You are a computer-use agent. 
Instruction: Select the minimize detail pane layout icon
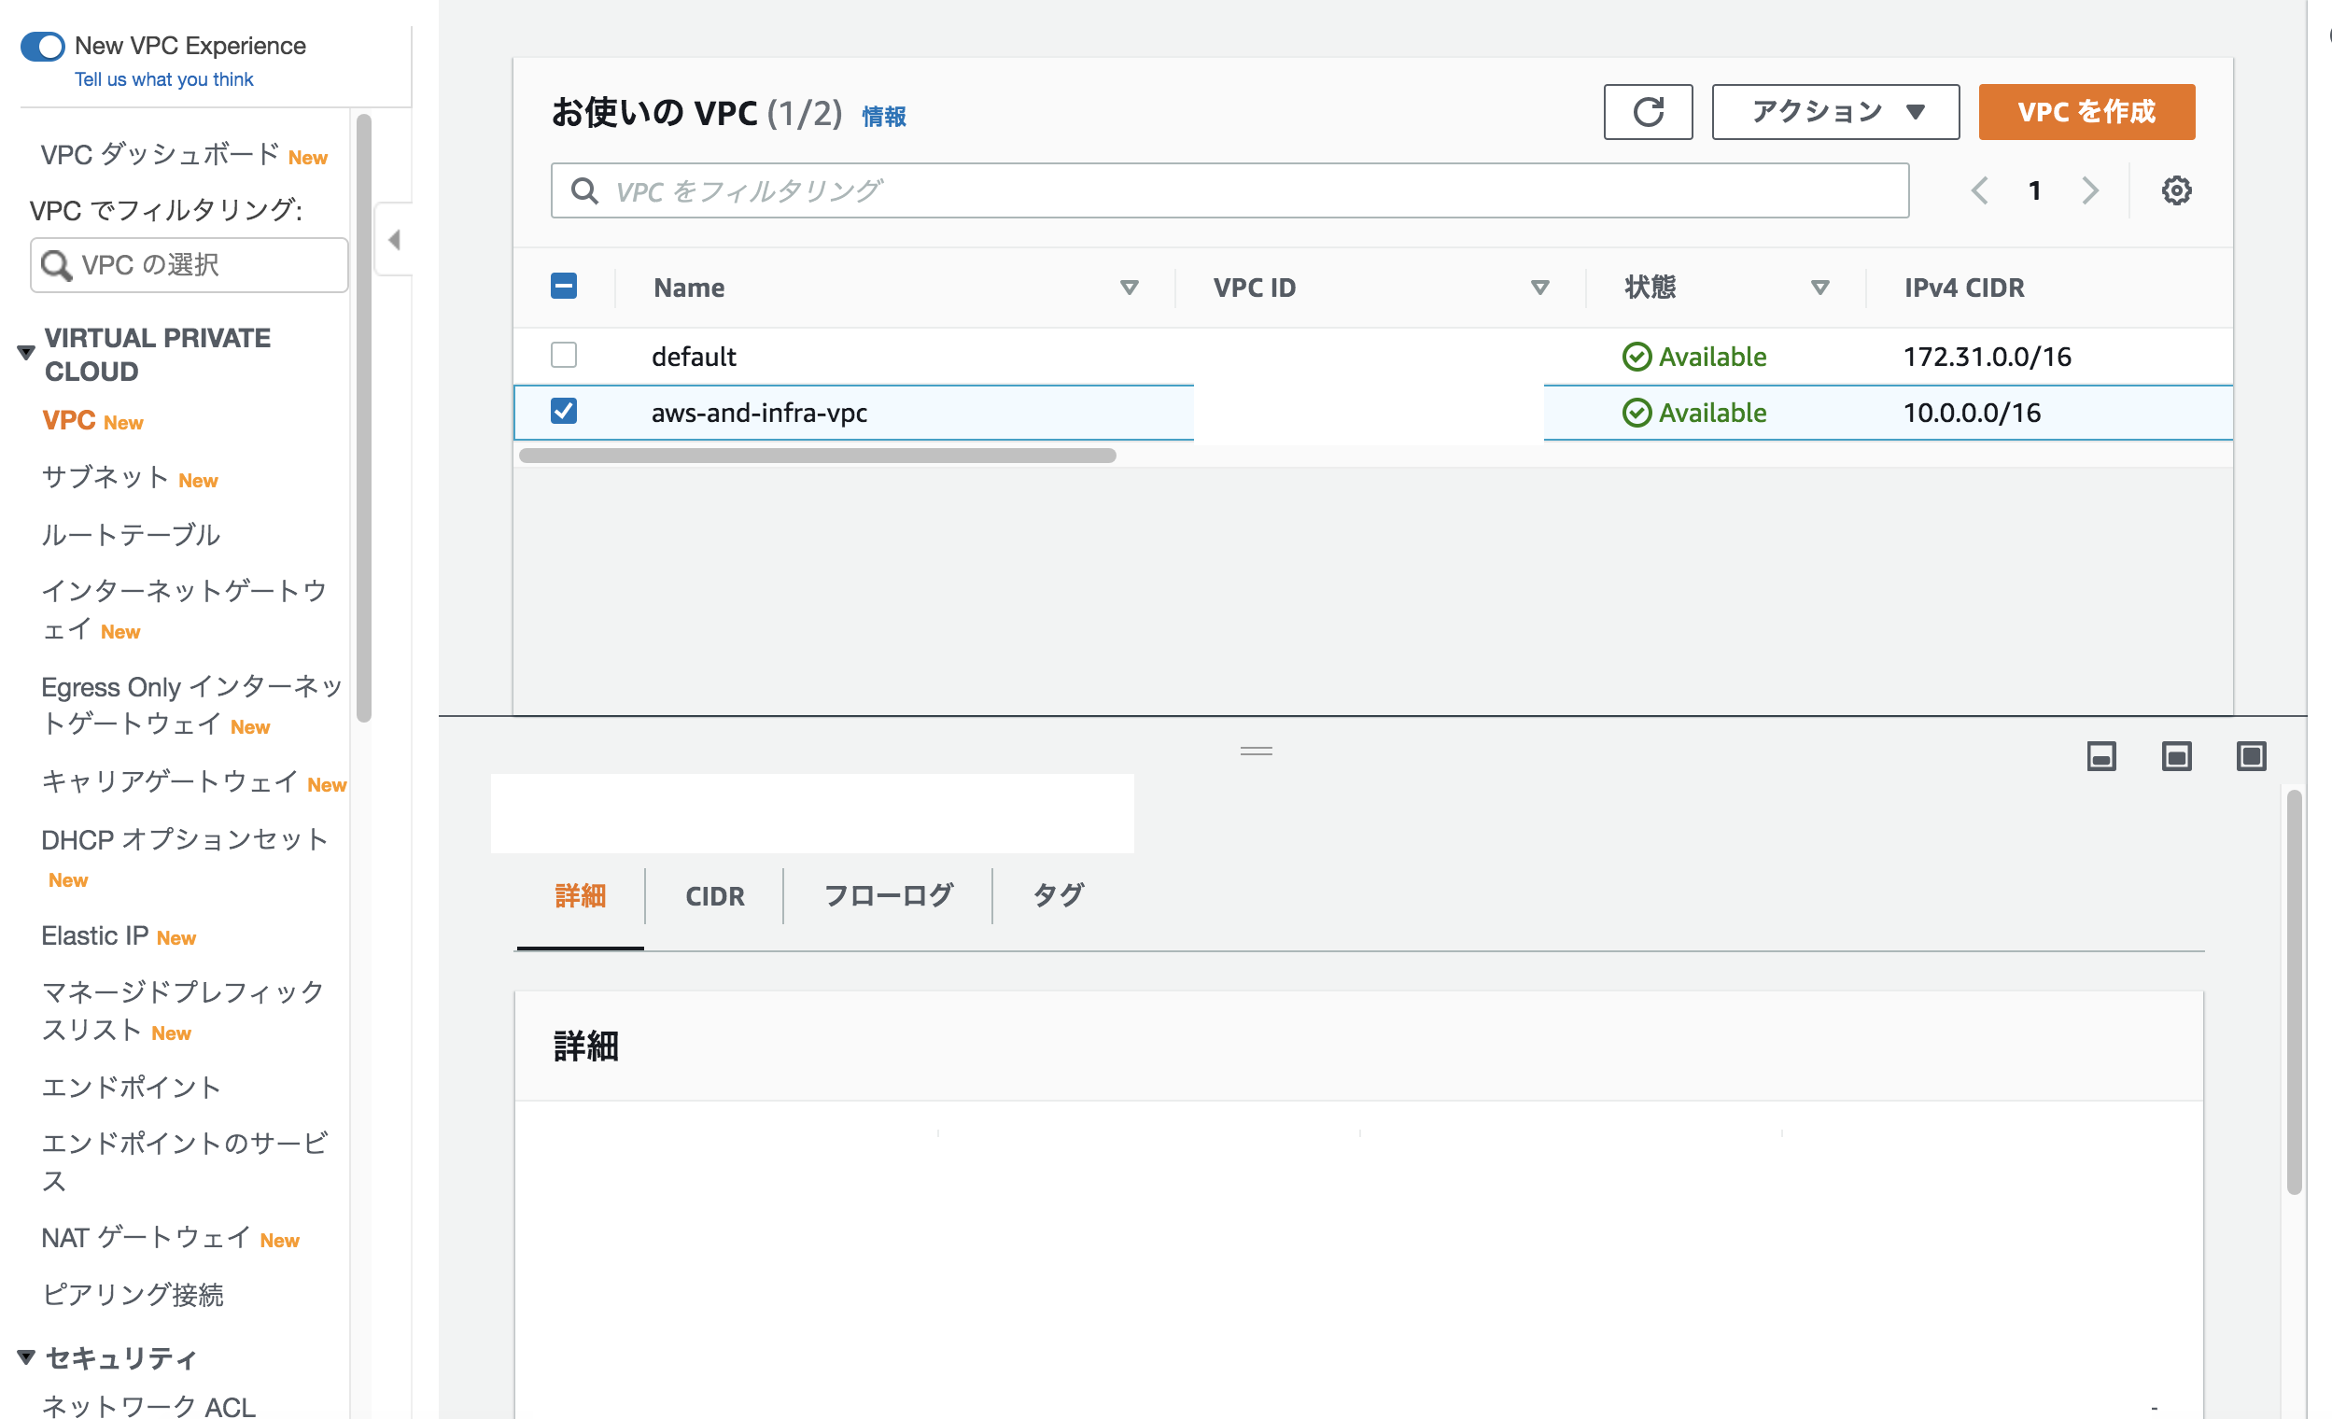click(x=2102, y=755)
